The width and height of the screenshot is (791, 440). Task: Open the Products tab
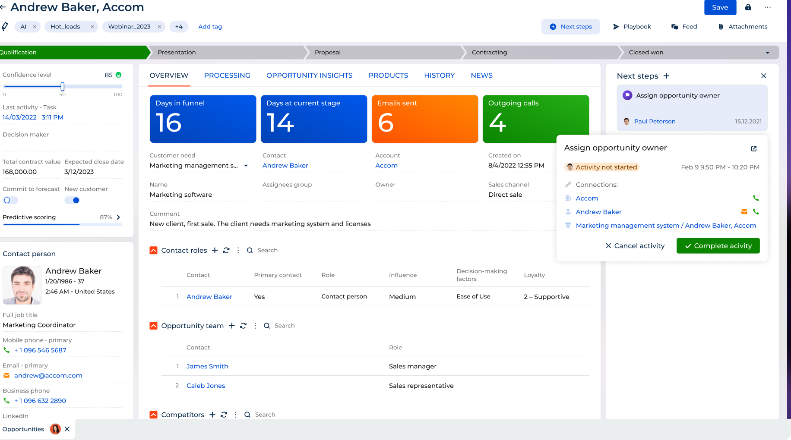(x=388, y=75)
